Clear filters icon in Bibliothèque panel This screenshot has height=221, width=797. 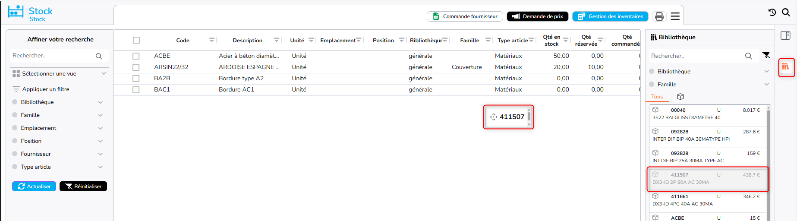[766, 55]
